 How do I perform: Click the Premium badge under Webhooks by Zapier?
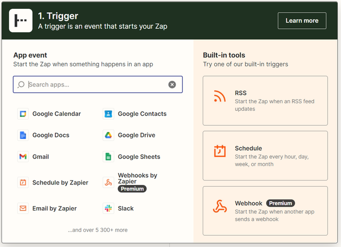point(132,189)
